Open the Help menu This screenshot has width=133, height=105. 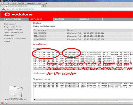[x=45, y=3]
